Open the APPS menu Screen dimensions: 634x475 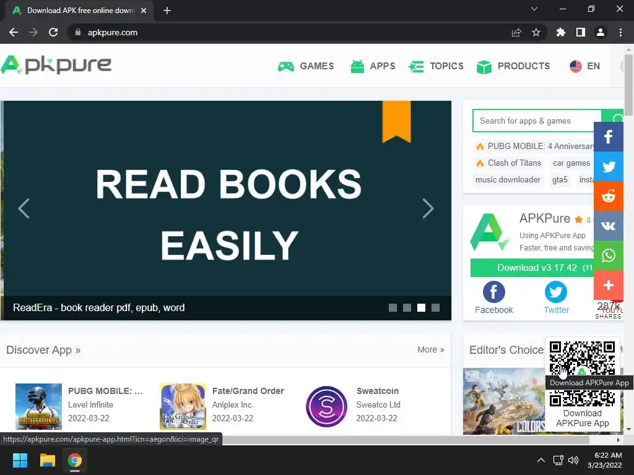373,66
